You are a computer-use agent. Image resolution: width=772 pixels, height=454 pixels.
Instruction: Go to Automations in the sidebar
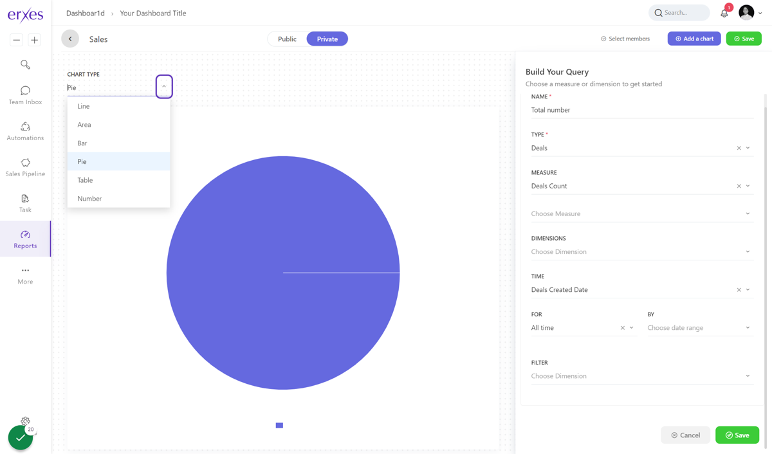25,131
